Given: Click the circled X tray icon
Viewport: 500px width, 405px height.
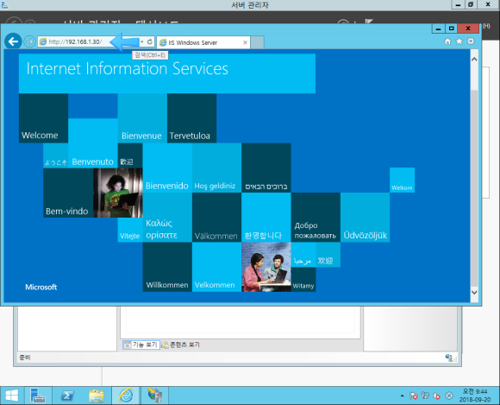Looking at the screenshot, I should 449,396.
